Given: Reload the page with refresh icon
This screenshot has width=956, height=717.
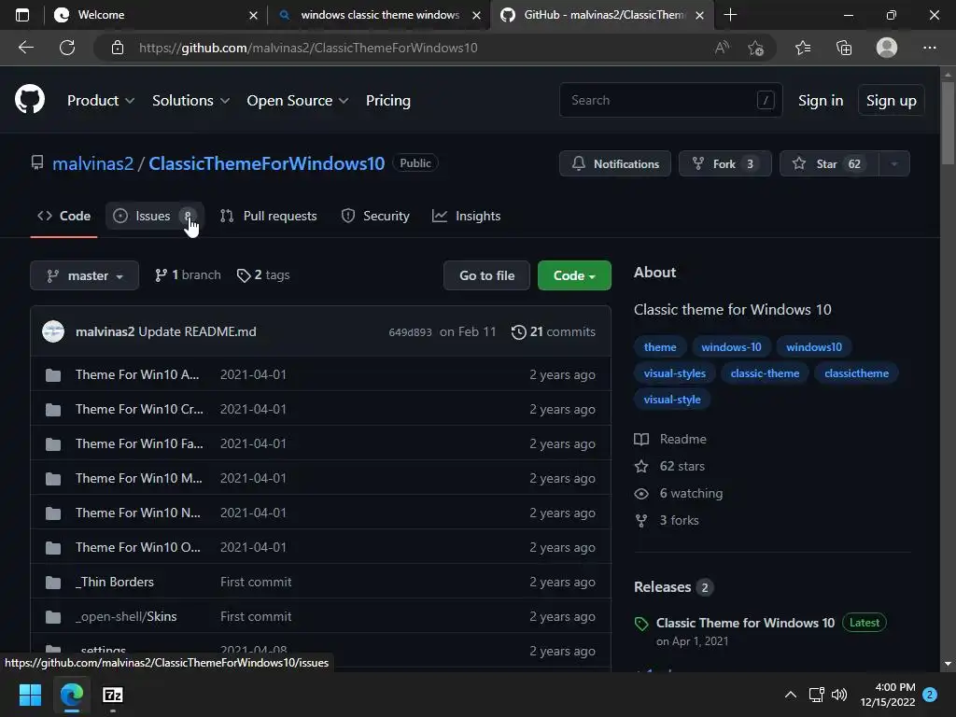Looking at the screenshot, I should click(x=67, y=48).
